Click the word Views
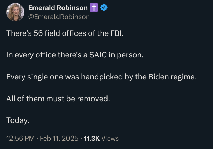The width and height of the screenshot is (213, 149). point(110,138)
